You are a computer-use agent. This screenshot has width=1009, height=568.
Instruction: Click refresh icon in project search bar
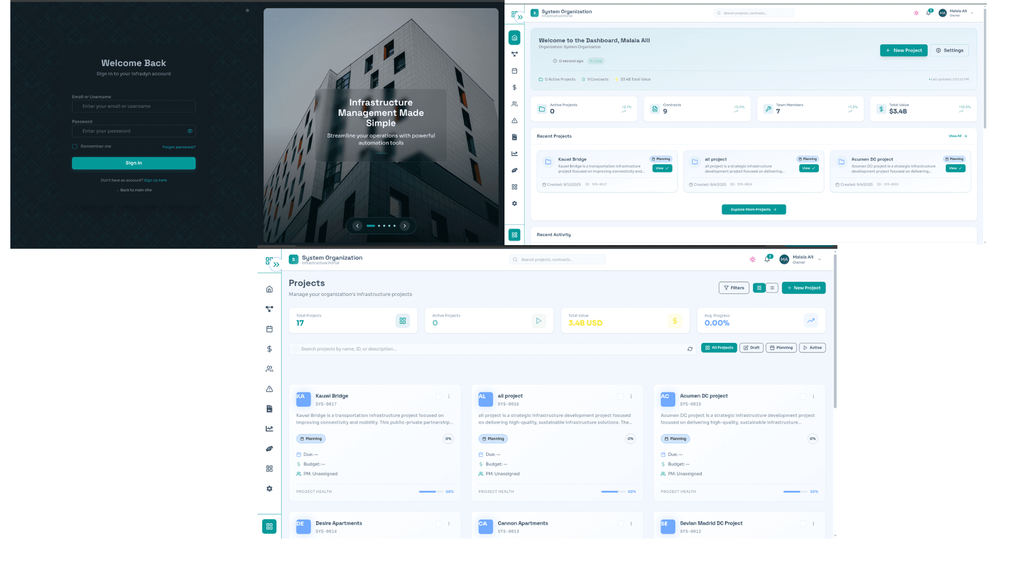click(689, 349)
